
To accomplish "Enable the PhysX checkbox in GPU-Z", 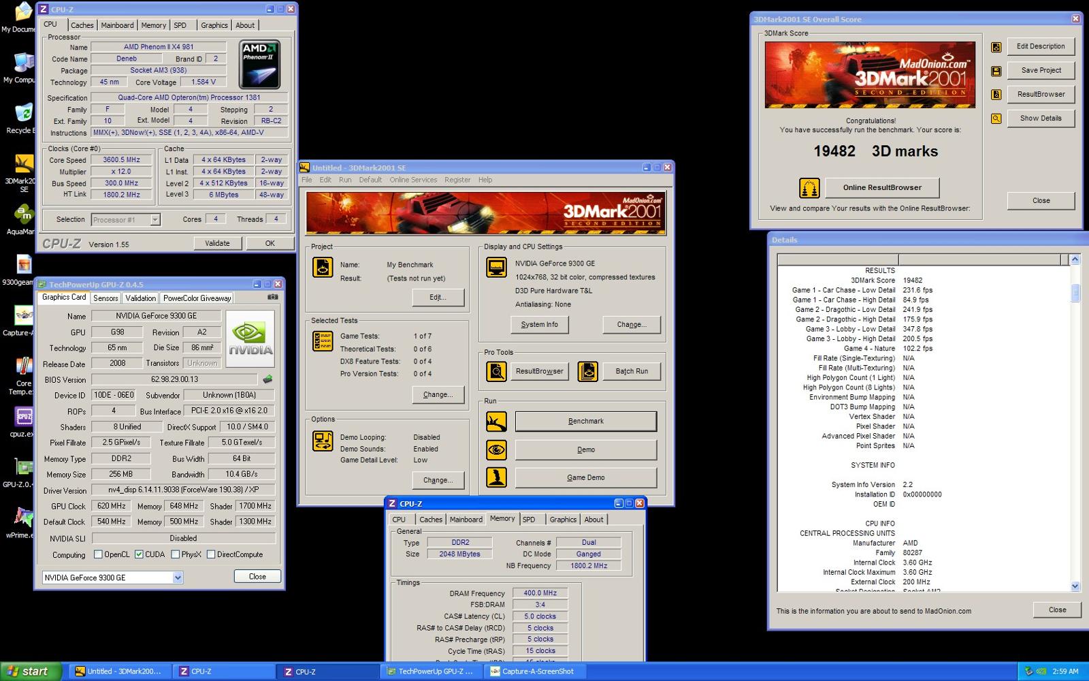I will pos(175,554).
